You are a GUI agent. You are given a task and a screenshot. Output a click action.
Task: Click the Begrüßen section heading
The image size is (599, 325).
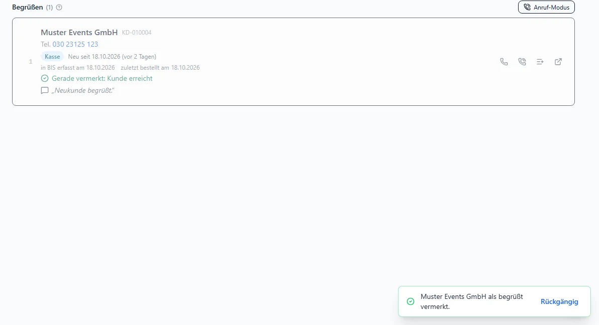click(x=28, y=7)
